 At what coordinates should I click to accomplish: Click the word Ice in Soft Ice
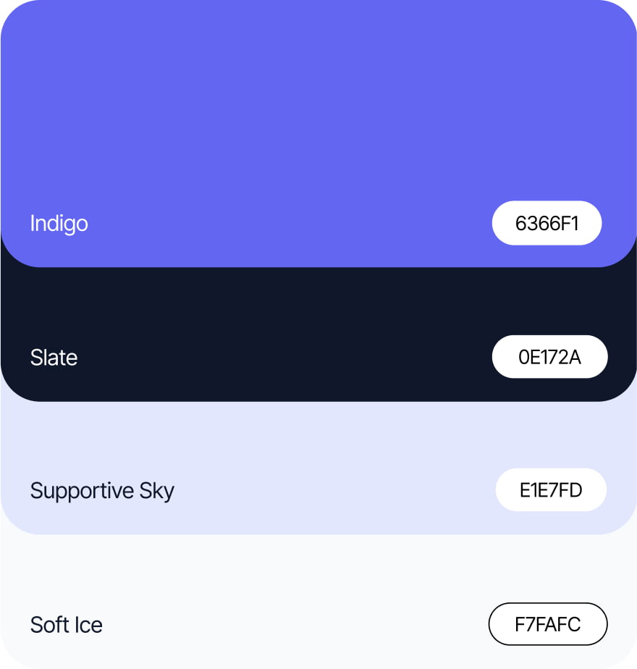(x=89, y=625)
